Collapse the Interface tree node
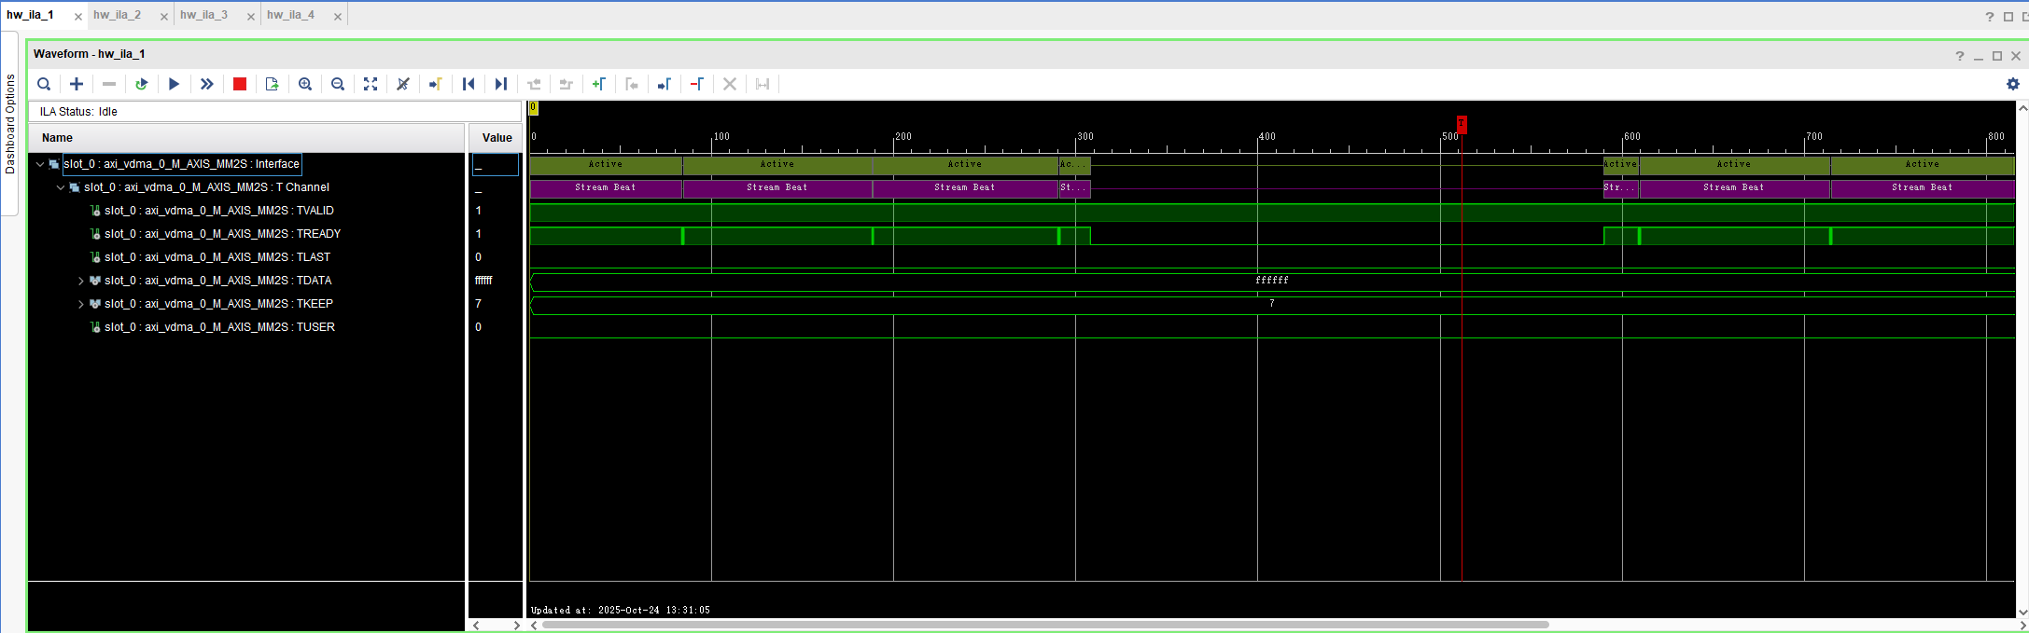Viewport: 2029px width, 633px height. point(40,164)
